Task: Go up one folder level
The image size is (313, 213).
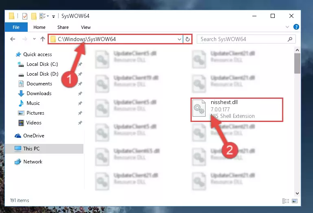Action: [42, 39]
